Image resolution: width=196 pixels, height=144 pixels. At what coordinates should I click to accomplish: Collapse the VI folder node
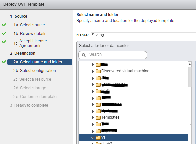click(x=93, y=138)
